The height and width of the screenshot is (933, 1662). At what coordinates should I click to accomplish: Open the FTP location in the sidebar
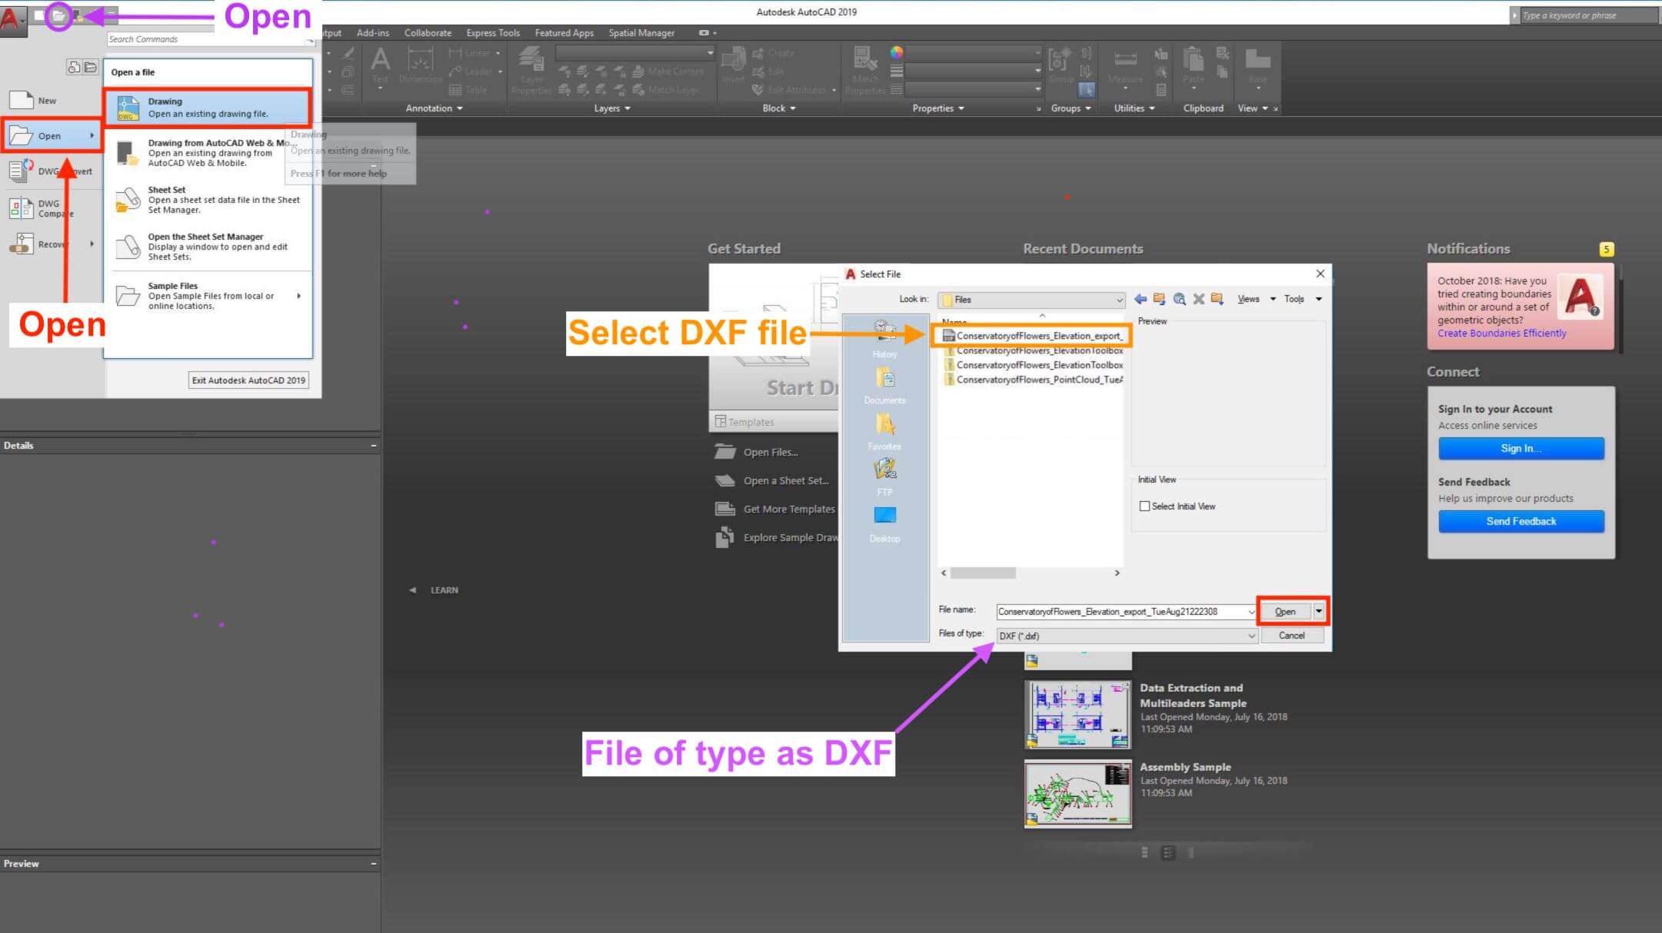point(884,470)
